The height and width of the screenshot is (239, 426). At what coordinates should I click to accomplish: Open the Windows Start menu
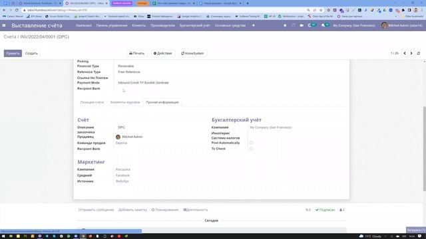pos(4,236)
